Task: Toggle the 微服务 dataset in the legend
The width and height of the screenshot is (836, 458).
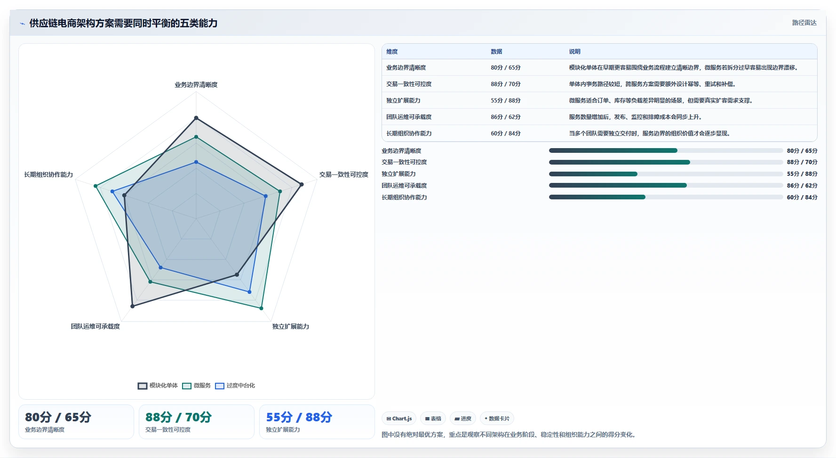Action: [196, 386]
